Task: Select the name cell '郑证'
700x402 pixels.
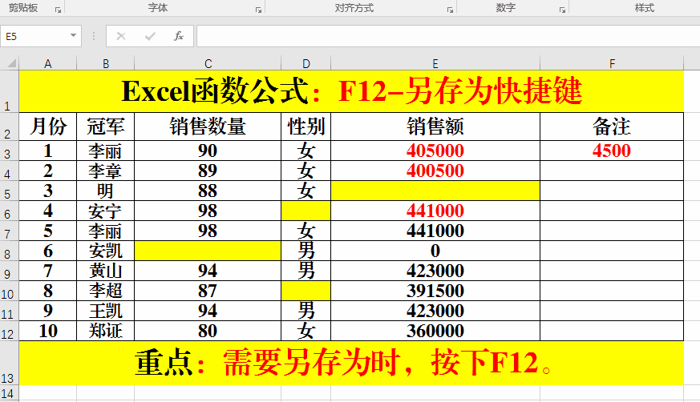Action: pos(105,332)
